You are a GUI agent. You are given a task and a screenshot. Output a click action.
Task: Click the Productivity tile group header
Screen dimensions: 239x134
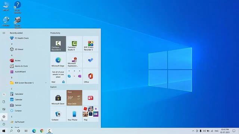(55, 33)
